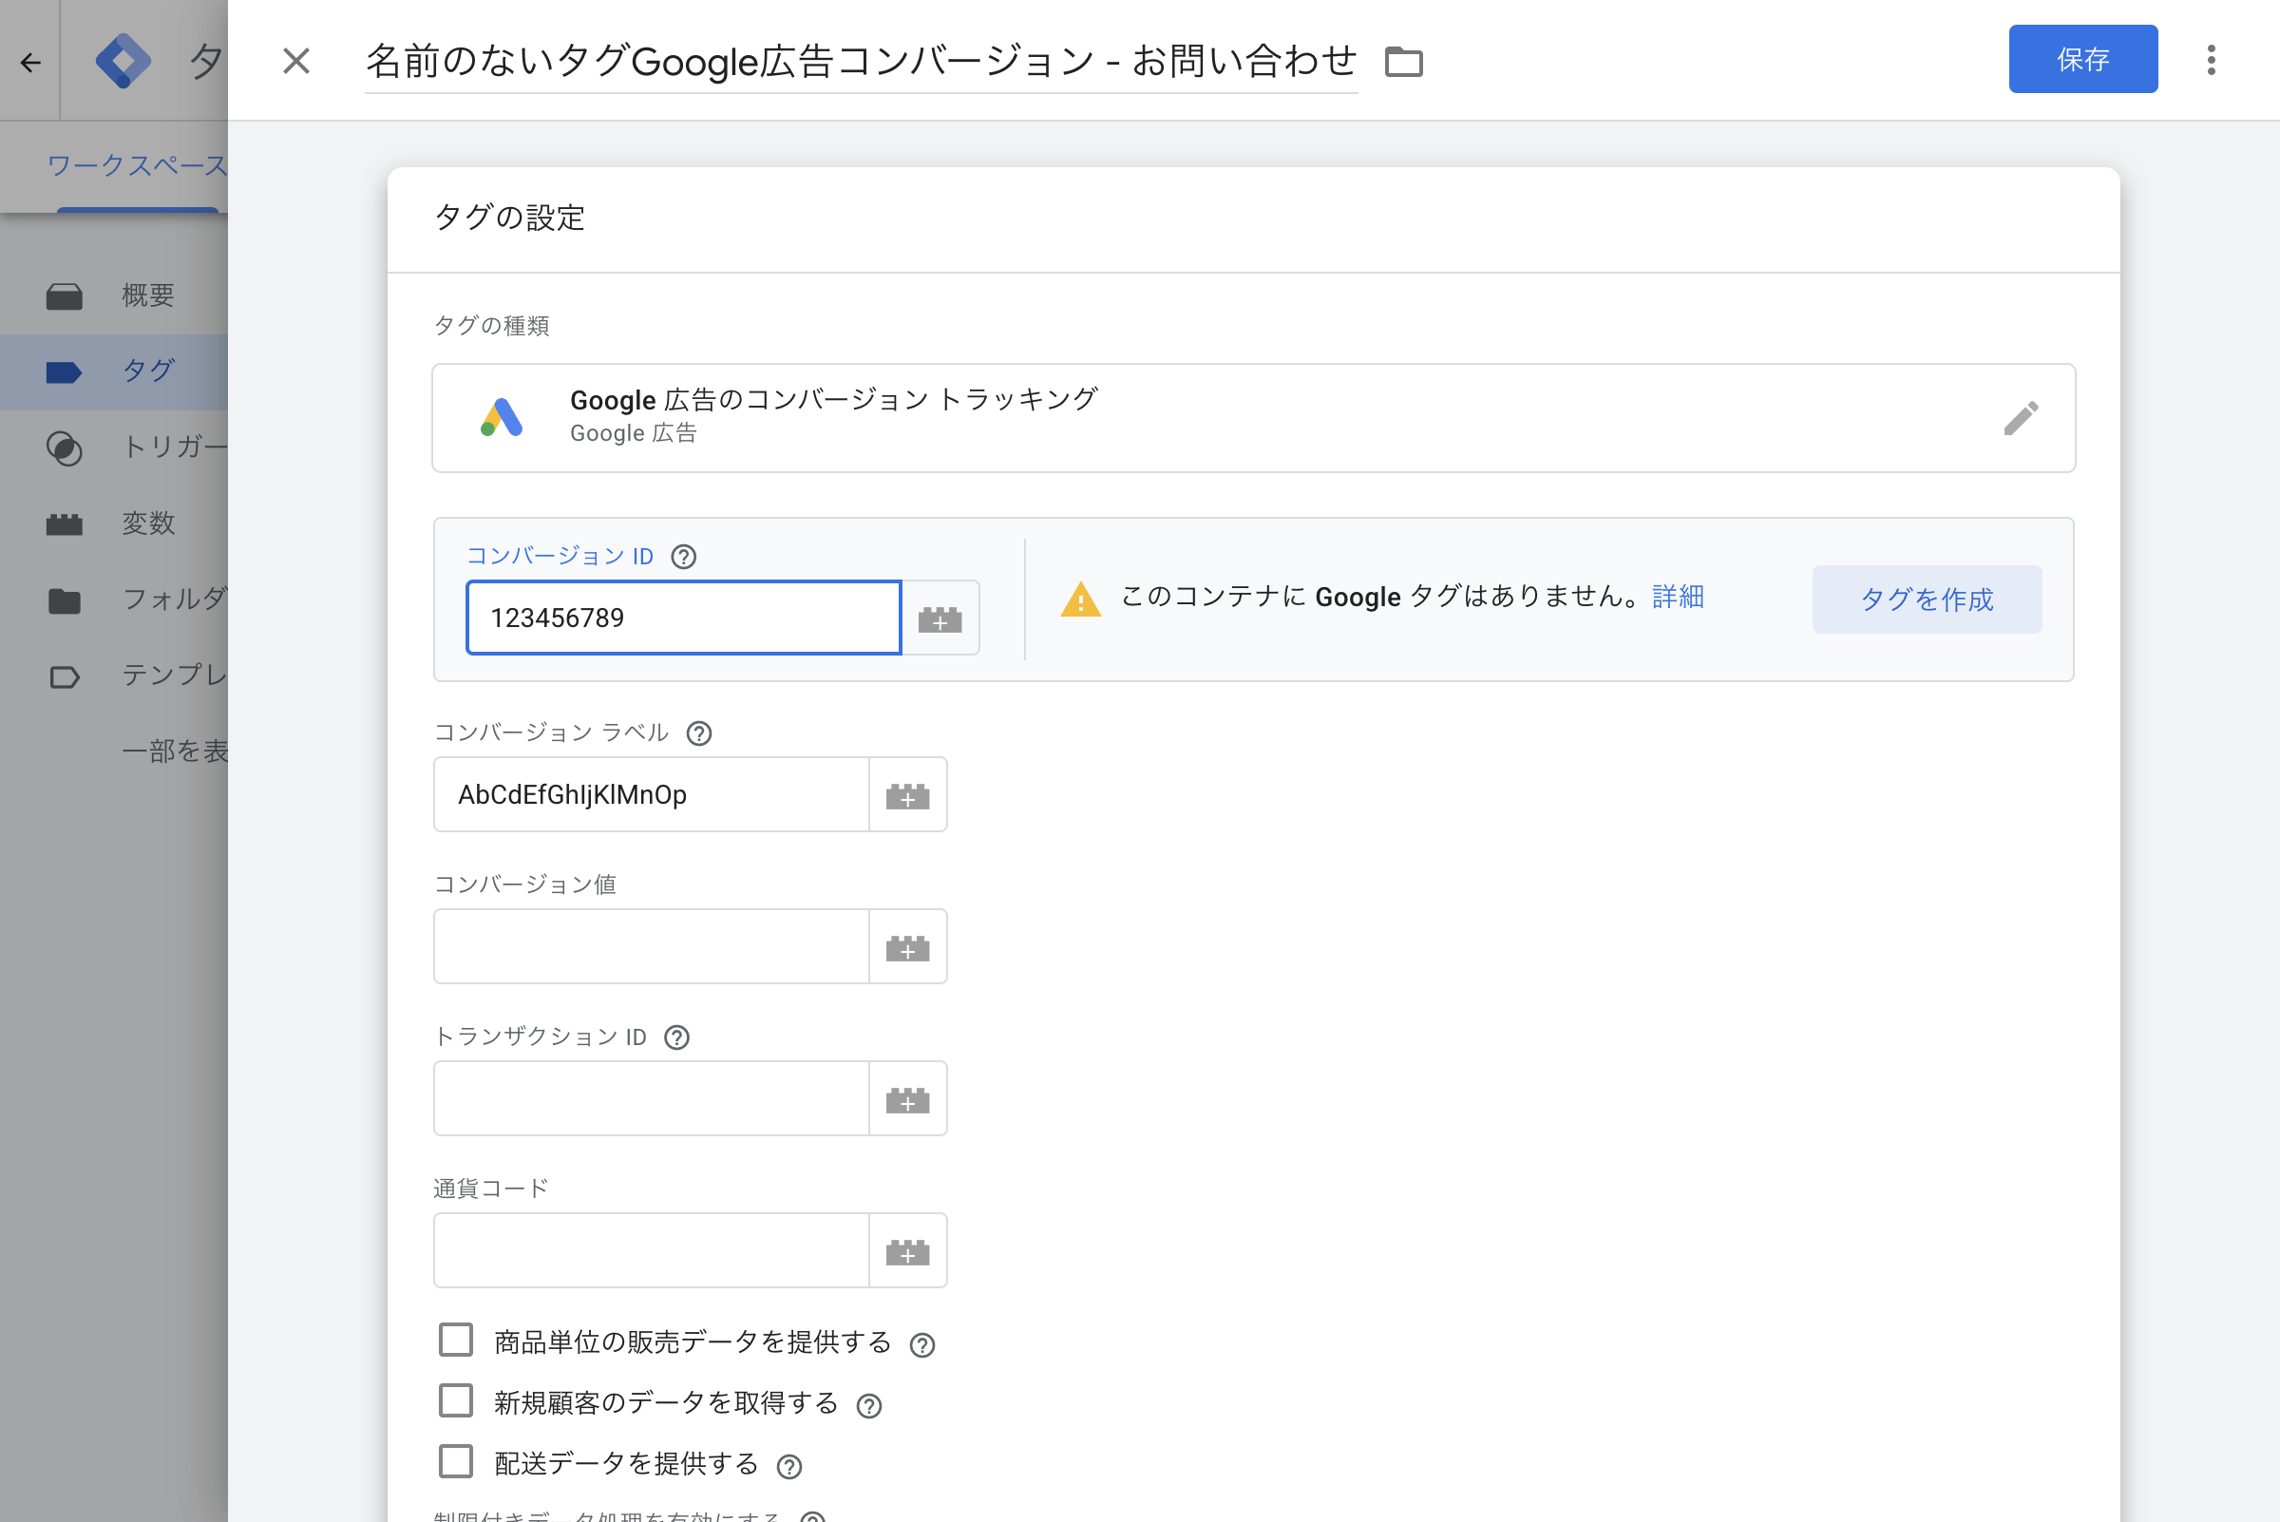Click the タグの設定 heading
This screenshot has height=1522, width=2280.
click(x=509, y=219)
